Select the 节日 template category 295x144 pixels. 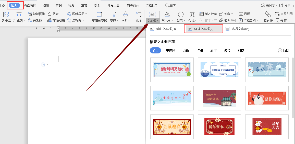tap(155, 50)
